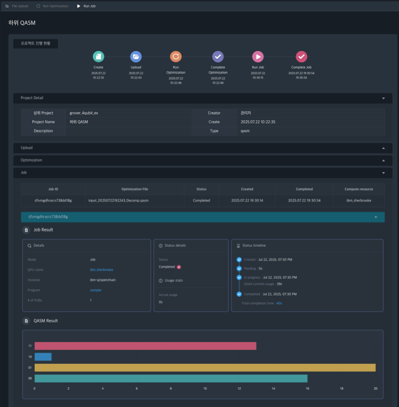Click the Complete Optimization checkmark icon
Viewport: 399px width, 407px height.
pyautogui.click(x=218, y=57)
